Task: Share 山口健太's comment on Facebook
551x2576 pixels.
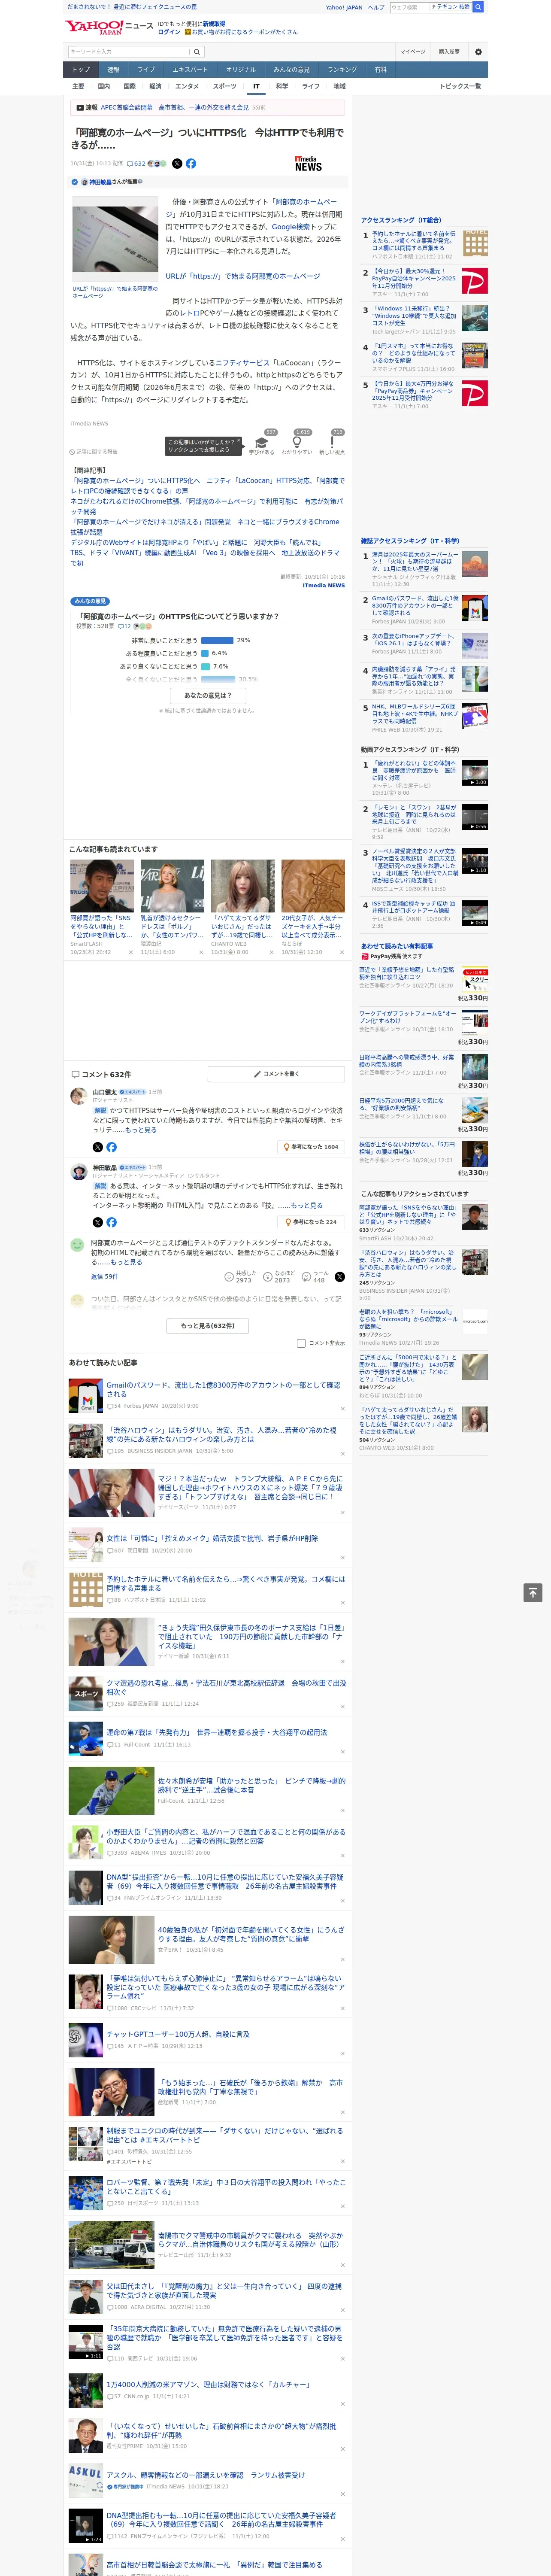Action: 112,1147
